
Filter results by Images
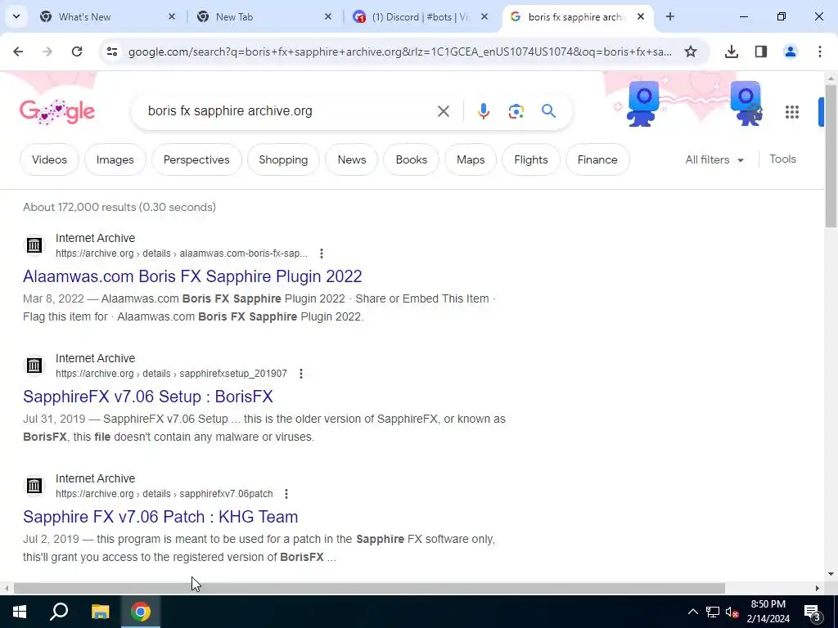click(x=115, y=159)
